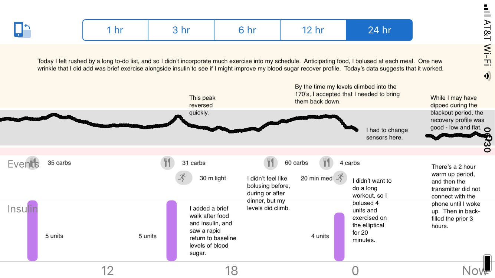Open the meal event showing 31 carbs

(x=167, y=163)
